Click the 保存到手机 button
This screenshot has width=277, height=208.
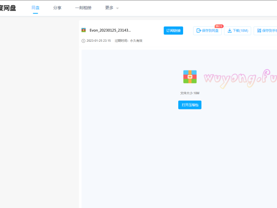(266, 31)
